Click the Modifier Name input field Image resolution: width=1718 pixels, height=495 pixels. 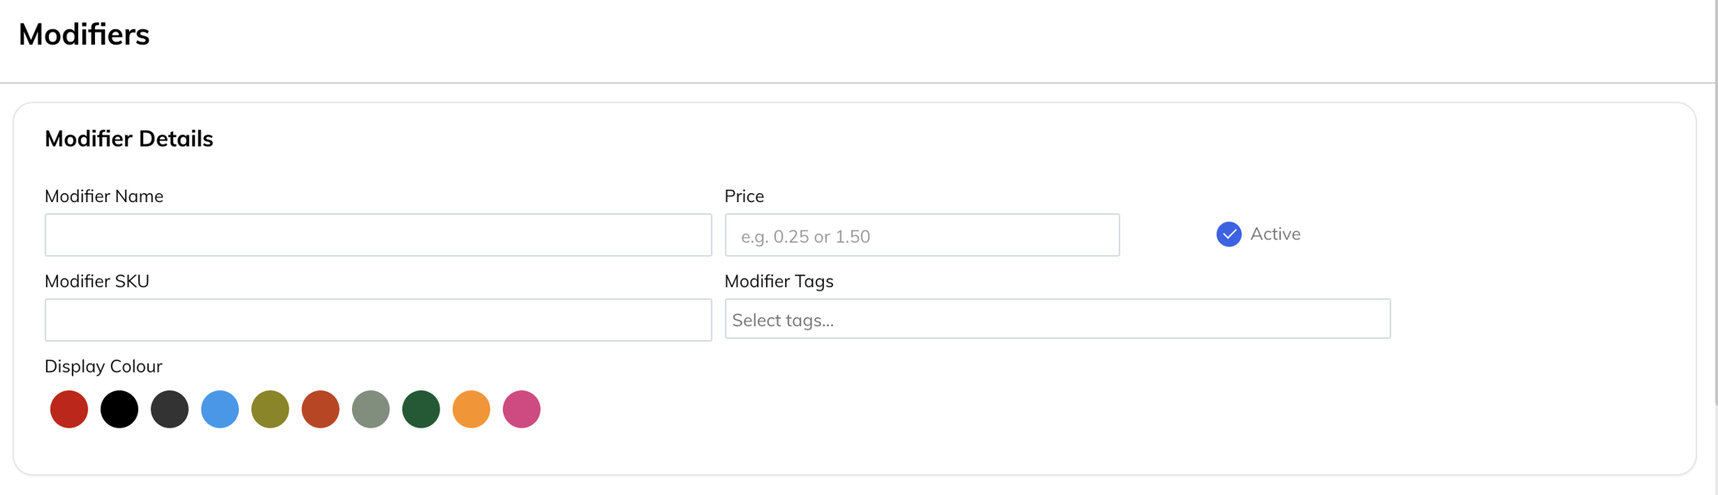(378, 235)
